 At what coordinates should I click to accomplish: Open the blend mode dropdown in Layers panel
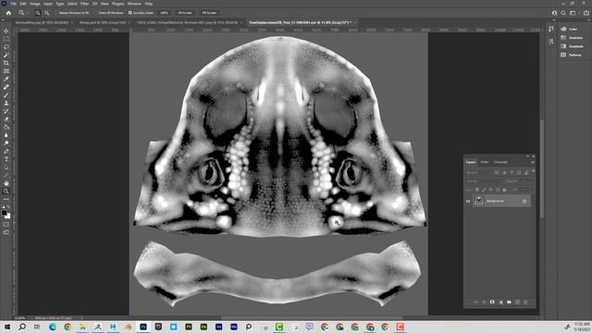tap(485, 181)
